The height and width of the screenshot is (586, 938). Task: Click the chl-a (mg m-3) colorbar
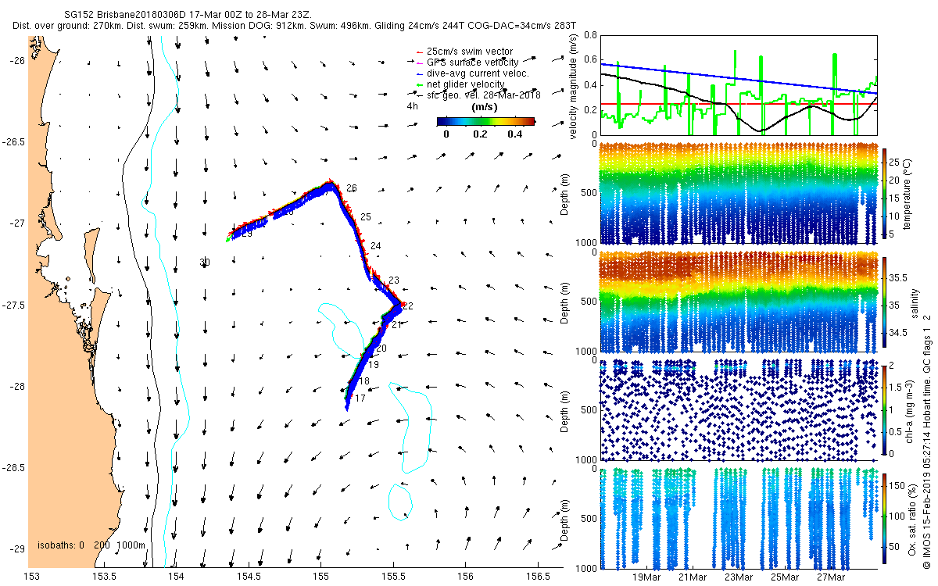[886, 409]
